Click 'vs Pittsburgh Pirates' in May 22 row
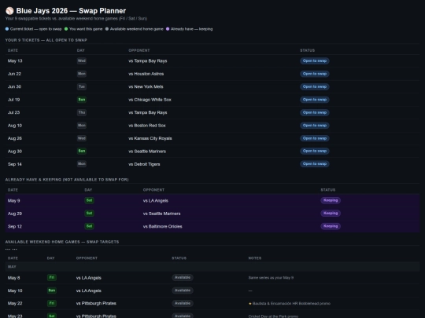 tap(96, 303)
